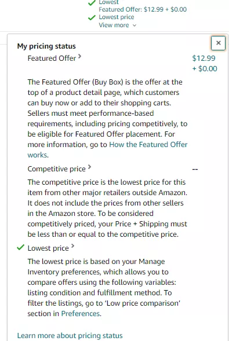Screen dimensions: 229x341
Task: Click the Lowest price heading inside popup
Action: [x=48, y=248]
